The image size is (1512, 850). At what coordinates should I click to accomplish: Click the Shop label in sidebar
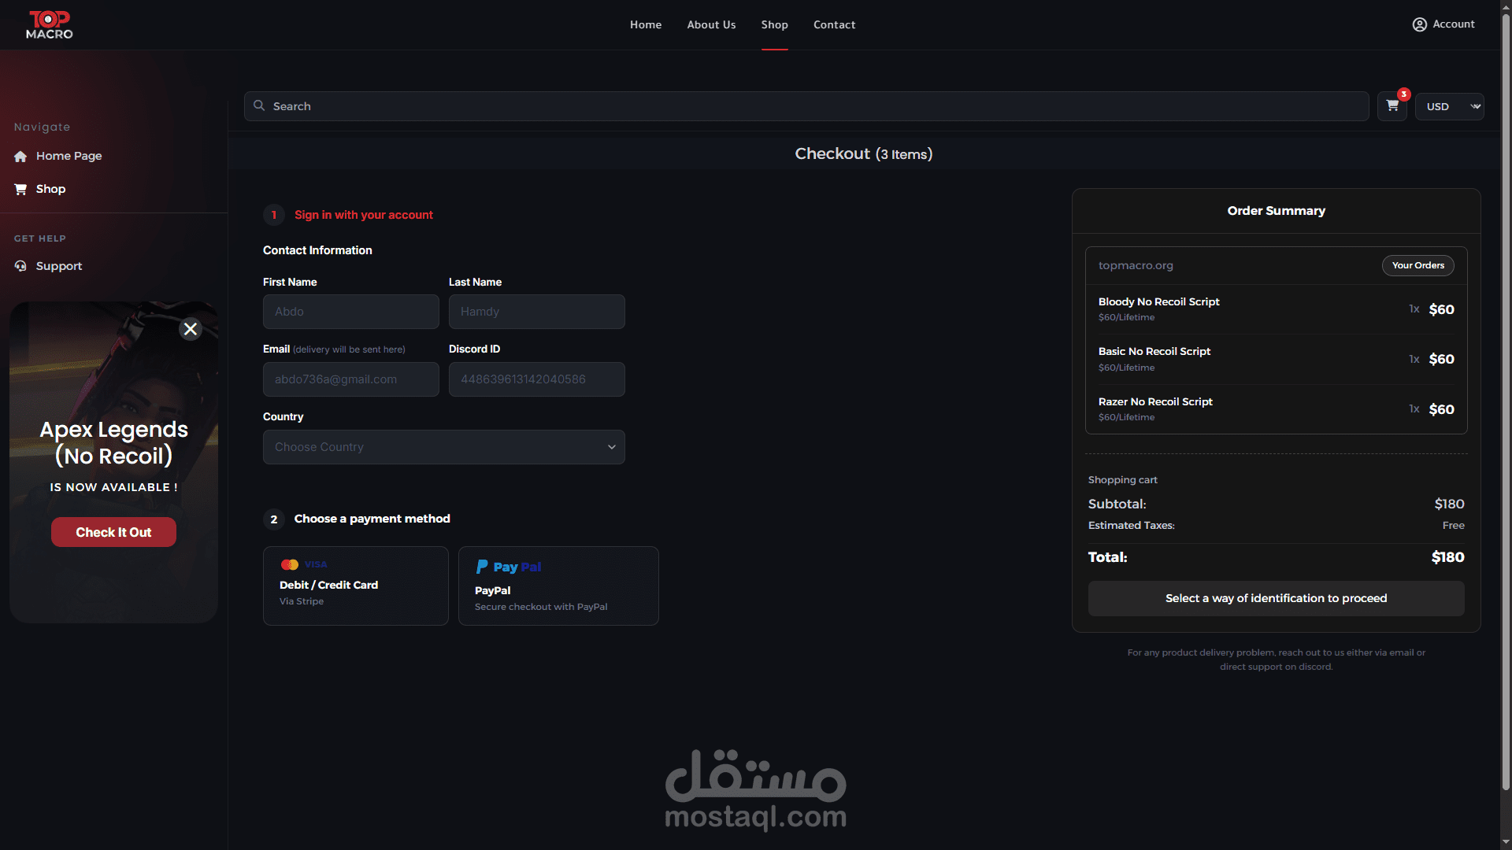(x=50, y=189)
